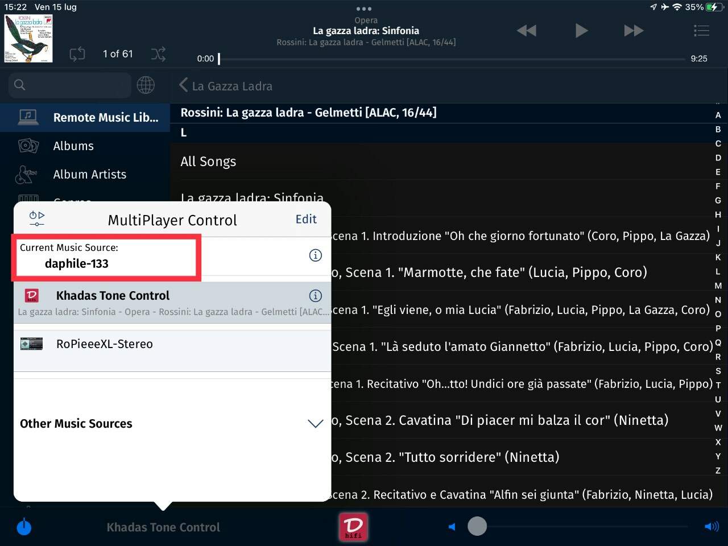Screen dimensions: 728x546
Task: Show info for Khadas Tone Control
Action: [315, 296]
